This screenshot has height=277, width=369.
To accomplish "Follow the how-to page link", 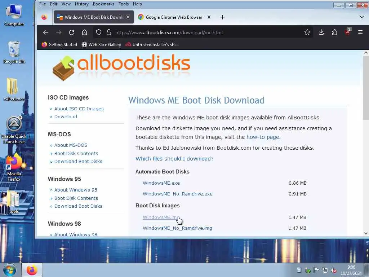I will [263, 137].
